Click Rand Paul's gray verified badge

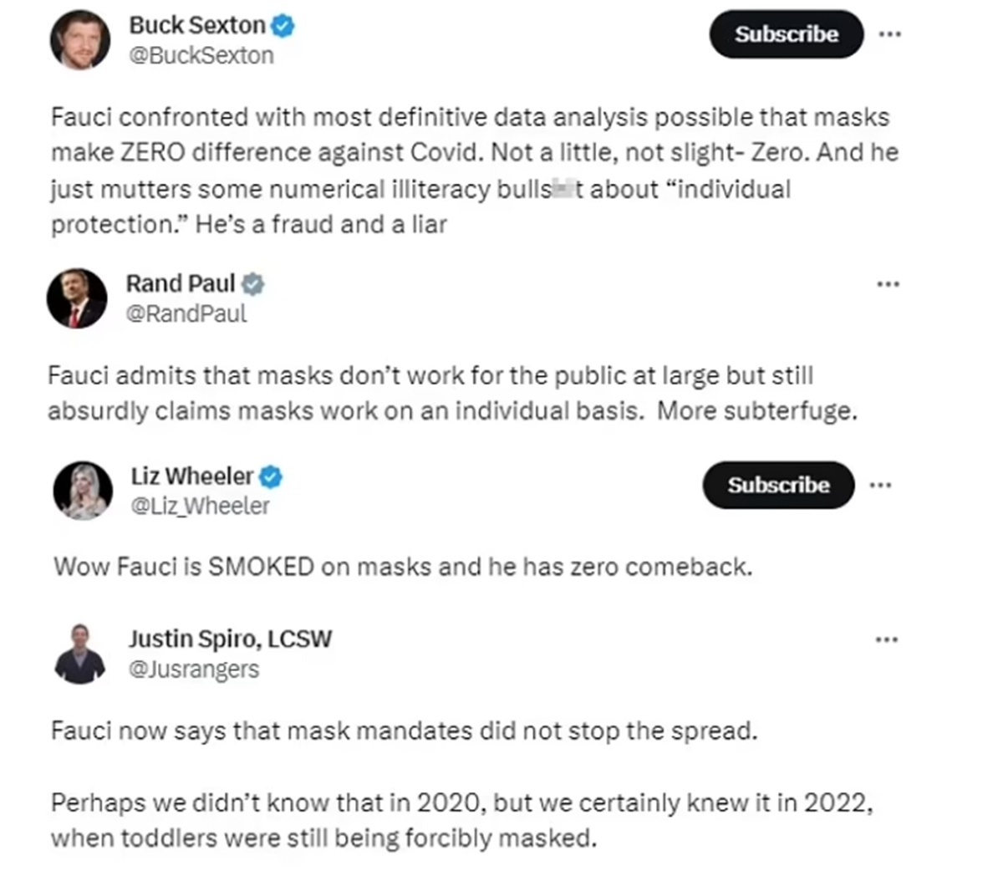pos(253,284)
